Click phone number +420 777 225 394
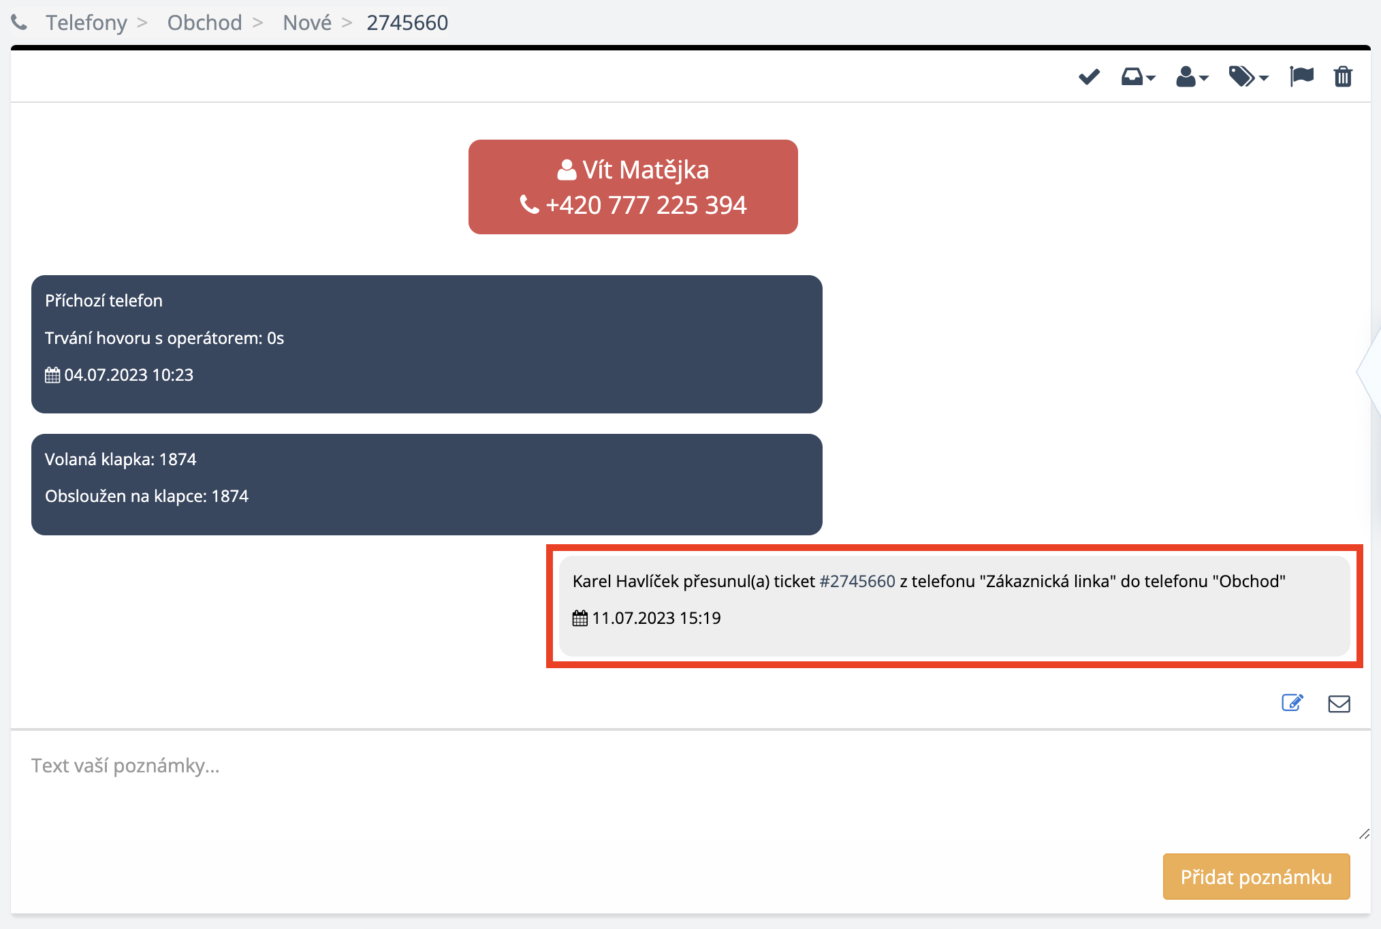This screenshot has height=929, width=1381. (x=645, y=205)
